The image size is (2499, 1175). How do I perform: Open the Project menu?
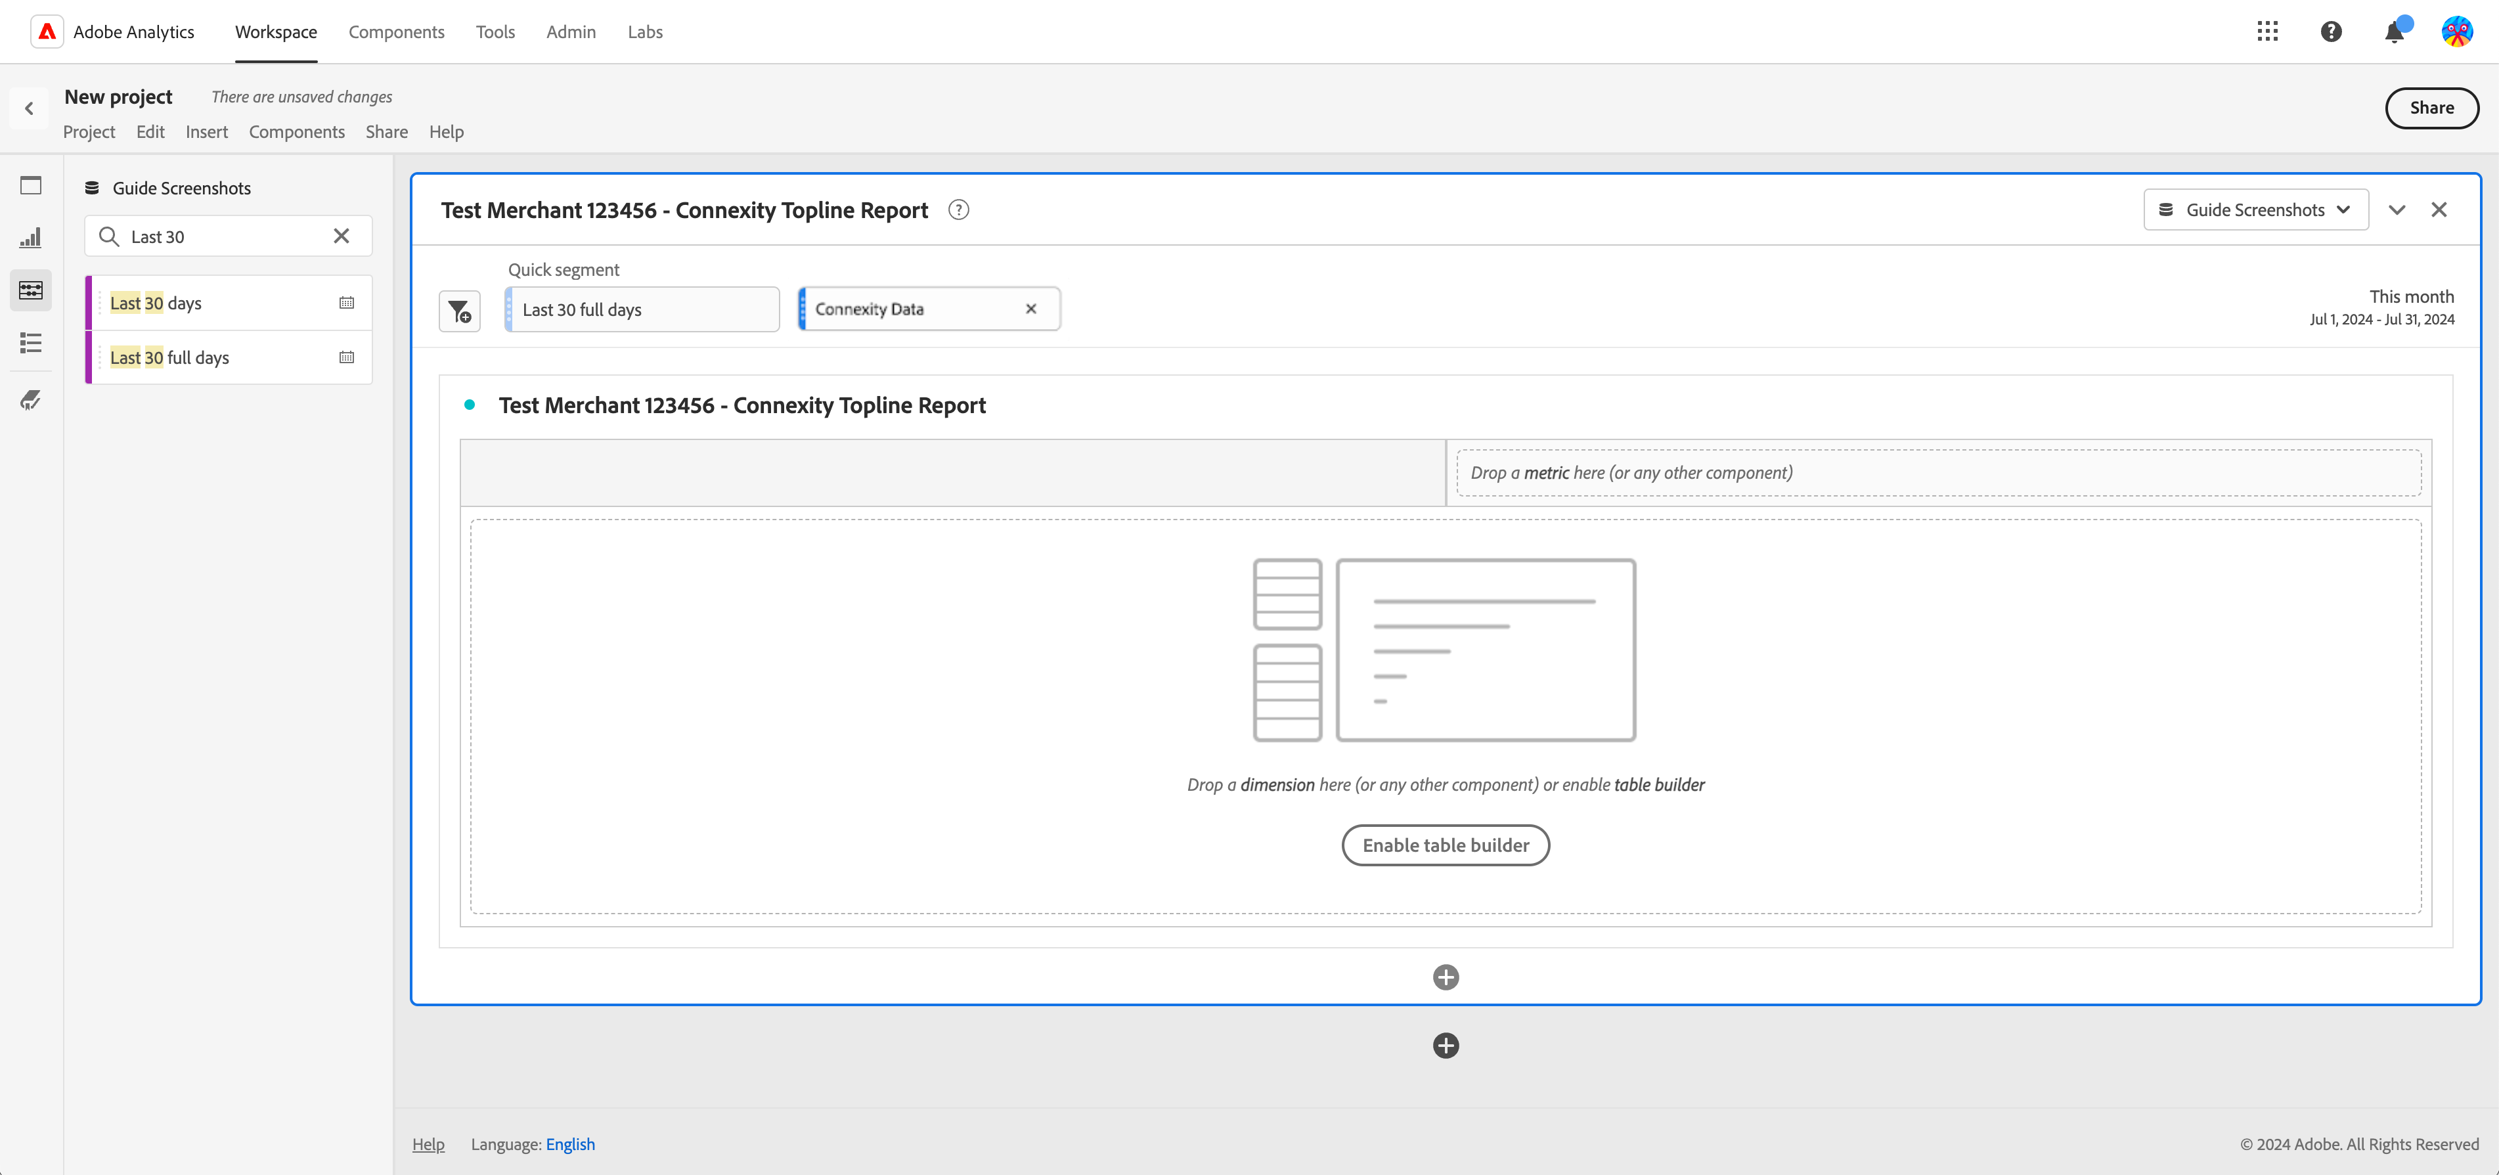click(x=88, y=132)
